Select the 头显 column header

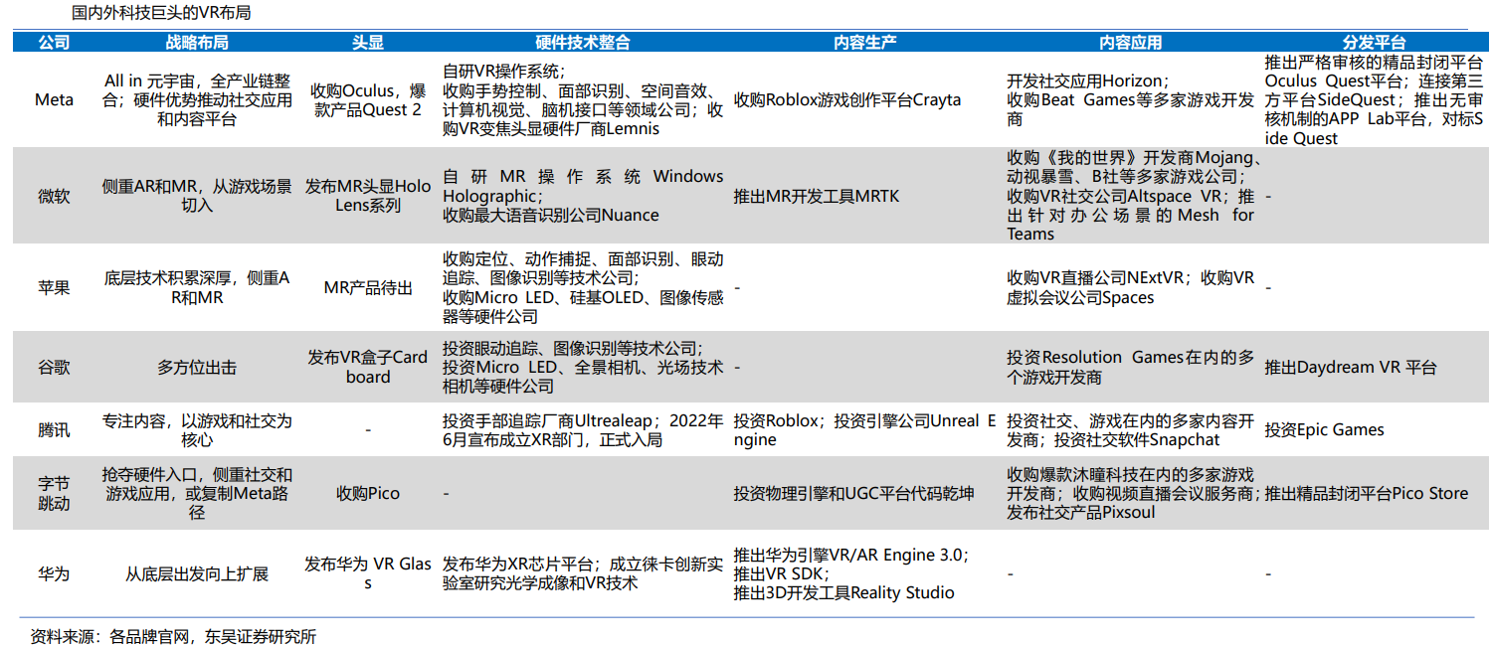368,42
